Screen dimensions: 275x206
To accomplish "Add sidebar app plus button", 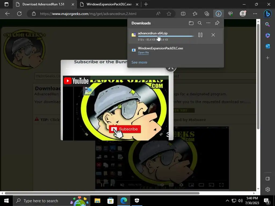I will pyautogui.click(x=268, y=58).
